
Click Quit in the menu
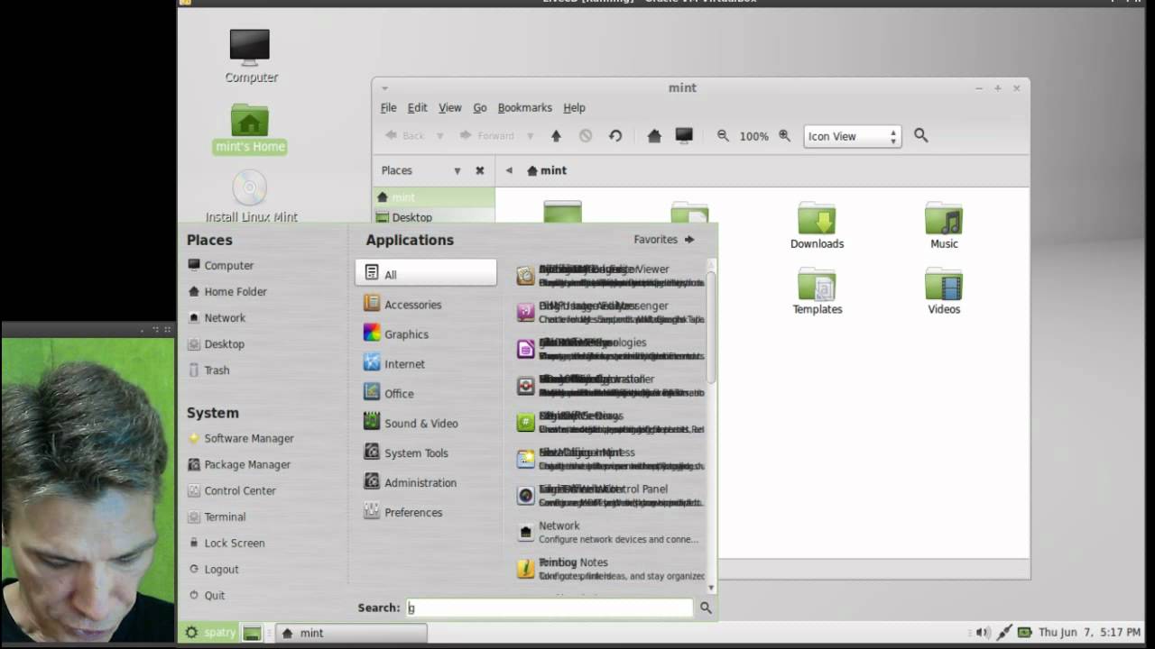[207, 595]
